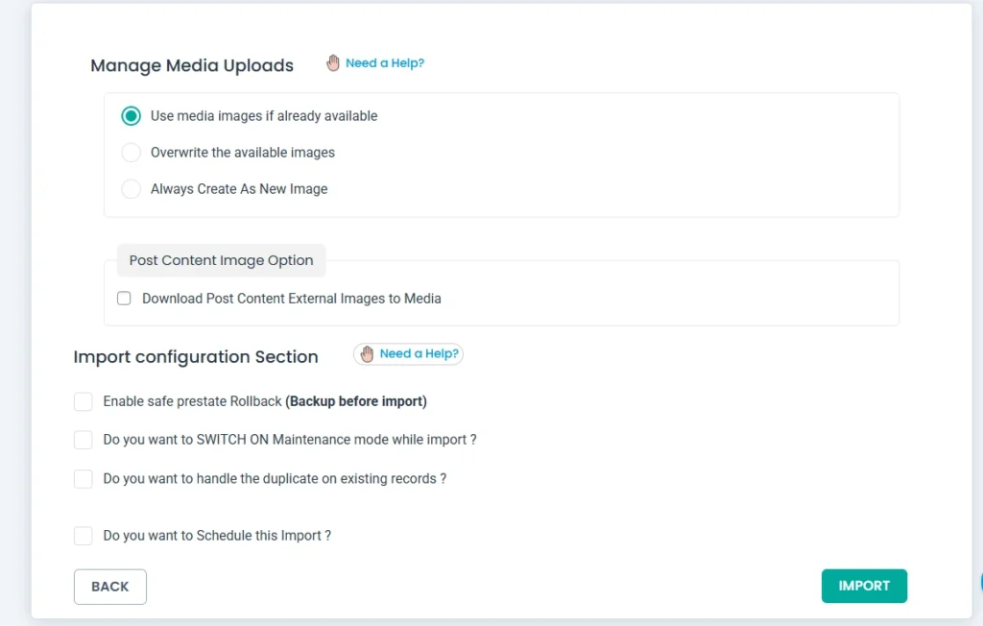Choose the 'Overwrite the available images' radio option
This screenshot has height=626, width=983.
(132, 153)
